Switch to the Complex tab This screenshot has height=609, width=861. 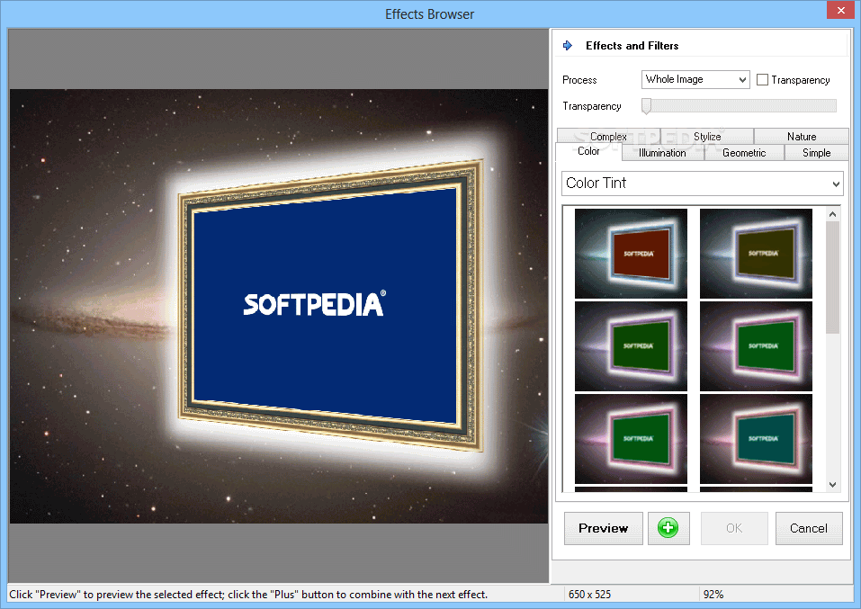pos(608,136)
